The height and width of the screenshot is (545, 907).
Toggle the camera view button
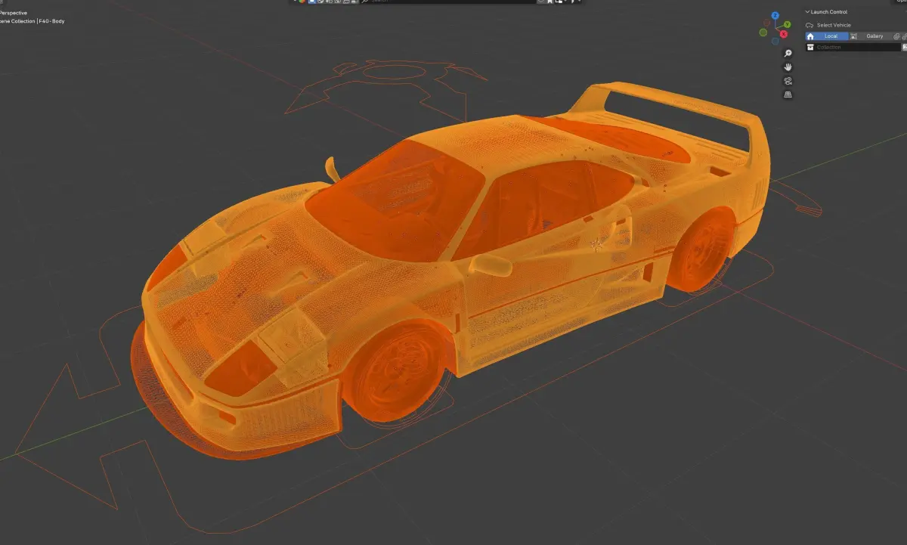[788, 81]
